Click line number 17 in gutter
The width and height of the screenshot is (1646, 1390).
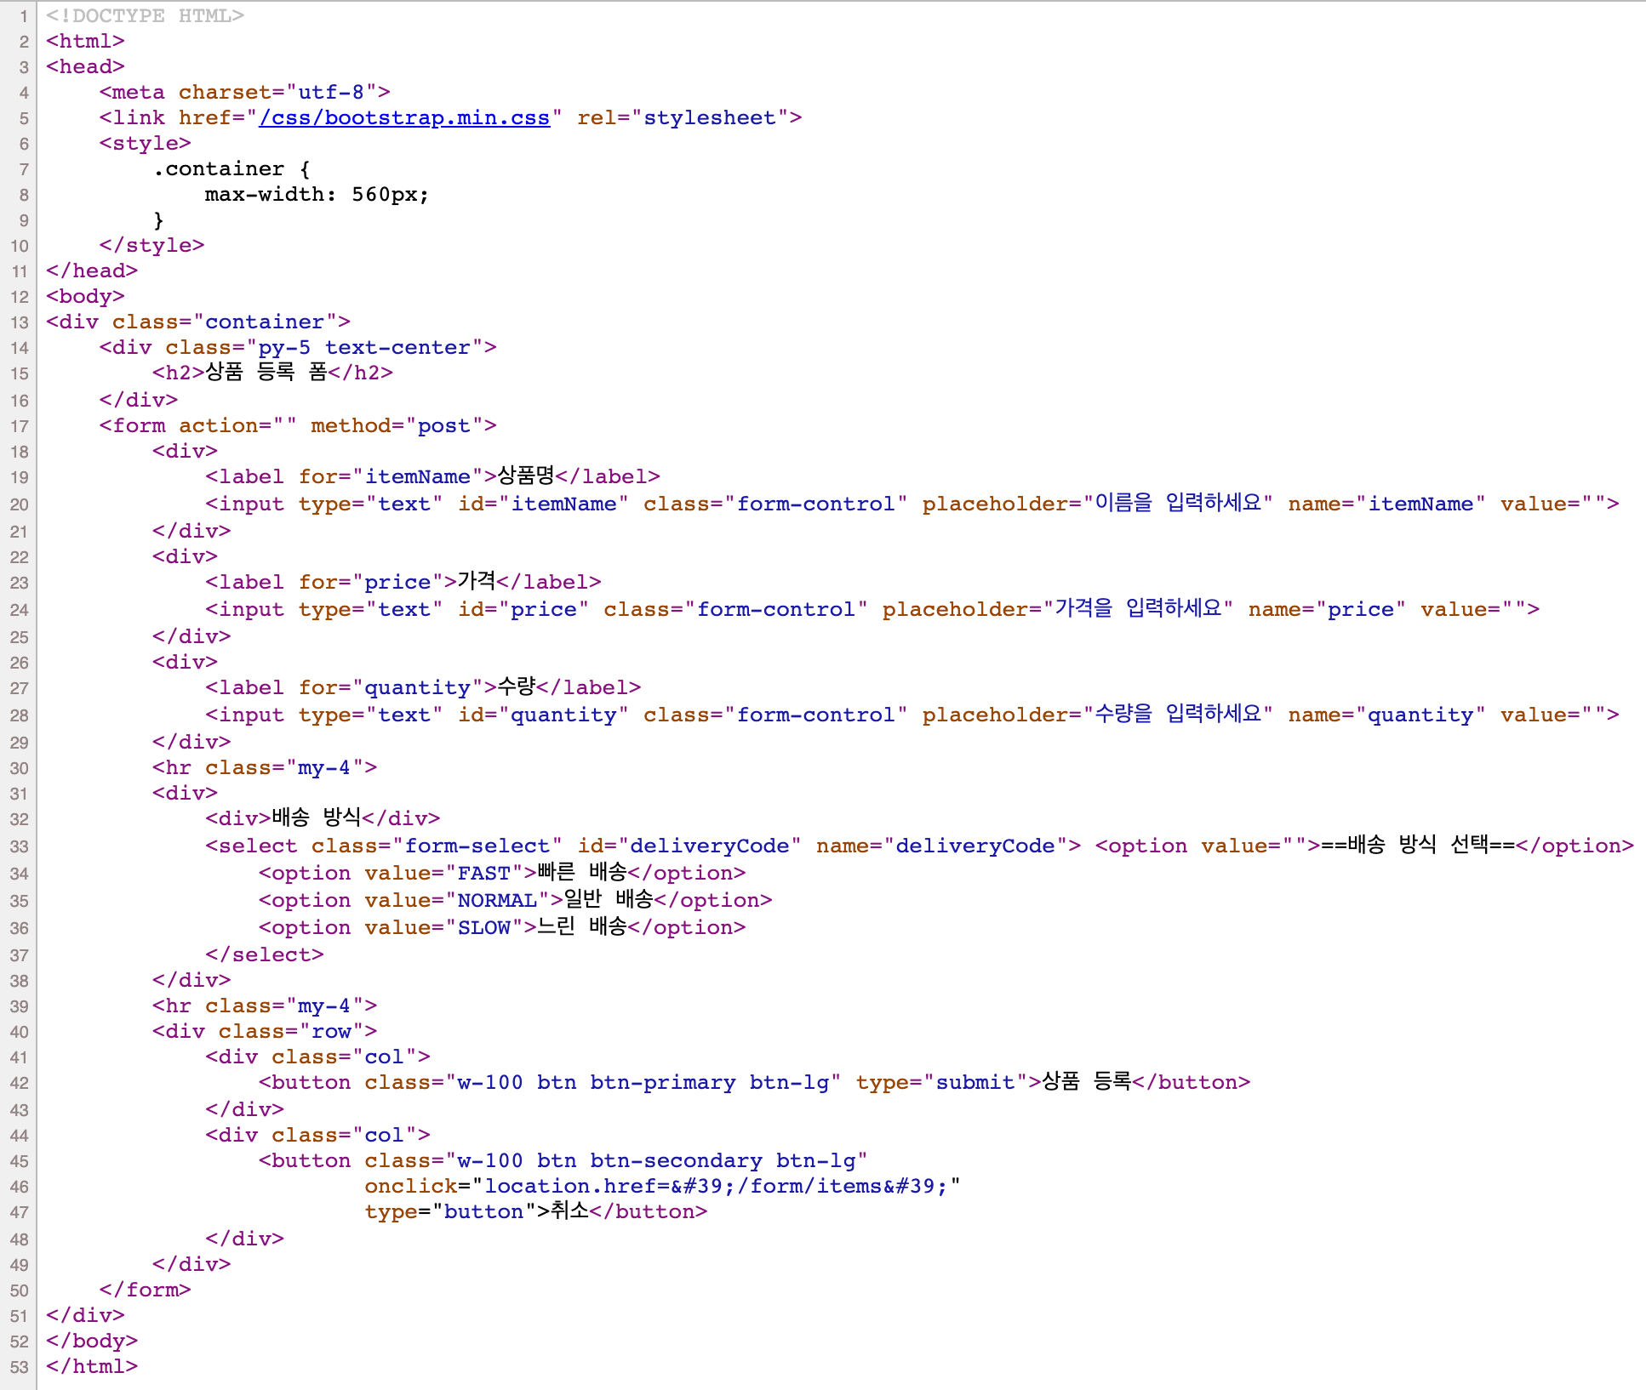tap(20, 426)
